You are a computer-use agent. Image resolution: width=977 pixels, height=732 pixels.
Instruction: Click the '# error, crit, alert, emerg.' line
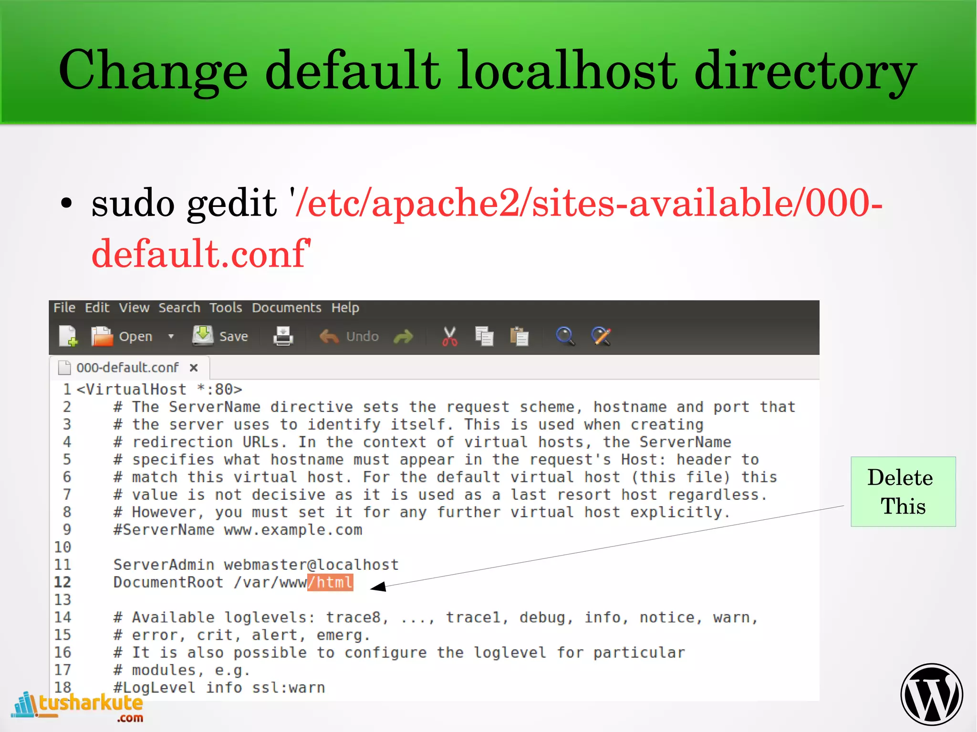242,635
